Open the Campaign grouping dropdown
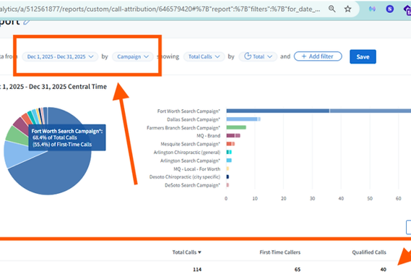 pyautogui.click(x=133, y=56)
